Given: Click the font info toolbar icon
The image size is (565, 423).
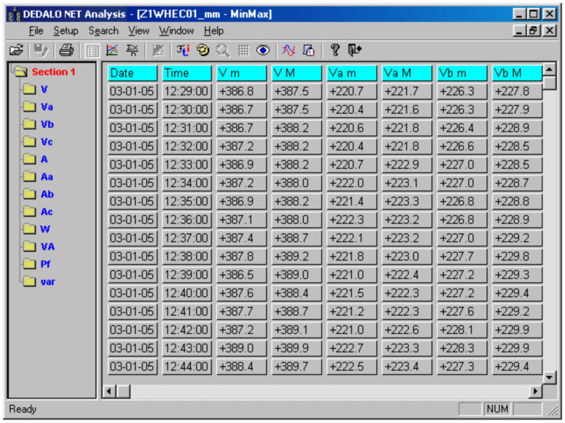Looking at the screenshot, I should (x=183, y=50).
